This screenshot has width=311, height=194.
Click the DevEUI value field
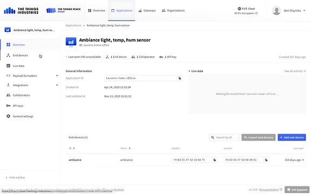click(x=192, y=160)
